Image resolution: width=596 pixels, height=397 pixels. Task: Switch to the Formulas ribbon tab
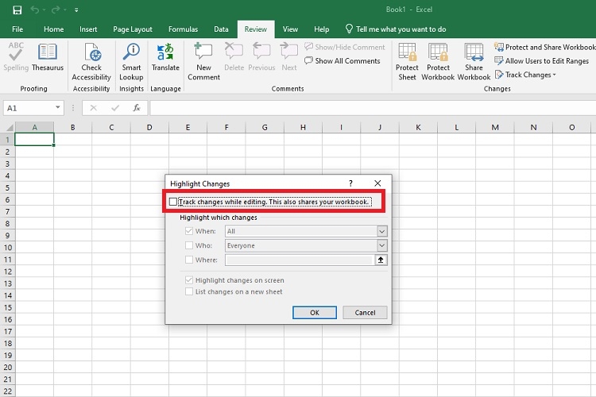coord(183,29)
